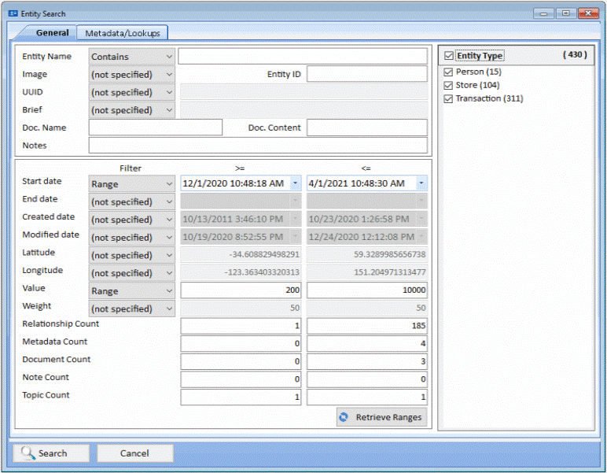Switch to the Metadata/Lookups tab

pos(122,33)
